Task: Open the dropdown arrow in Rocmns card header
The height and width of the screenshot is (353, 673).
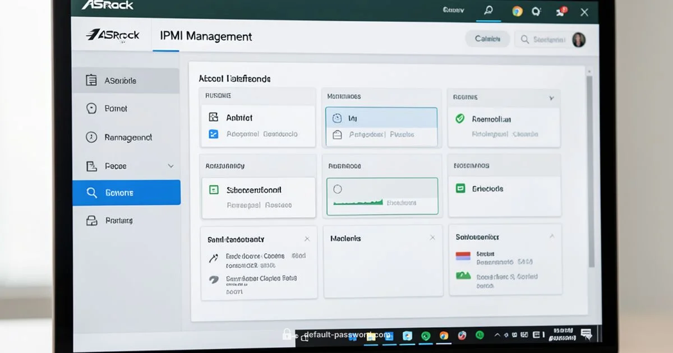Action: tap(551, 98)
